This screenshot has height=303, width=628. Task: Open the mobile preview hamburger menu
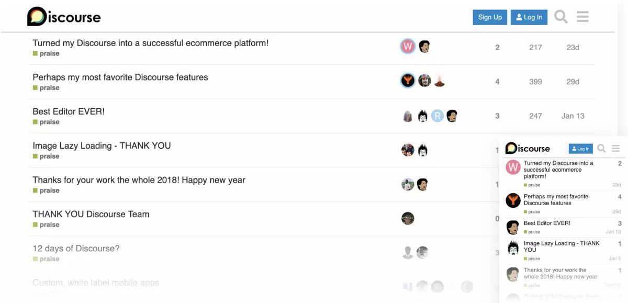[616, 149]
